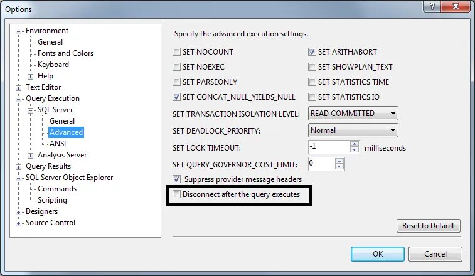The image size is (475, 276).
Task: Select Query Execution tree item
Action: point(53,98)
